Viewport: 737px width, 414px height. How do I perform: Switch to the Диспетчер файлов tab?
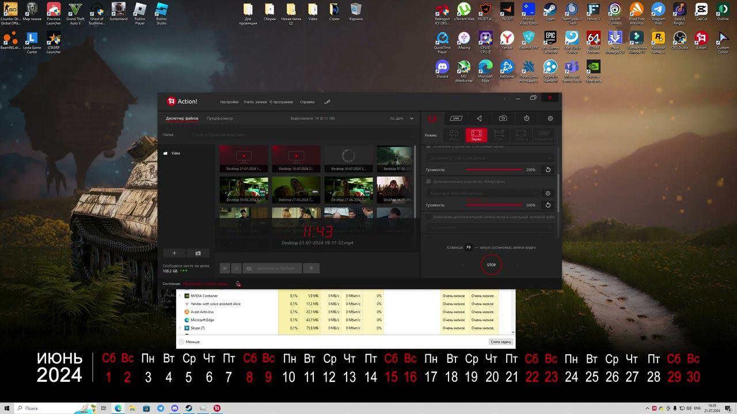[182, 118]
